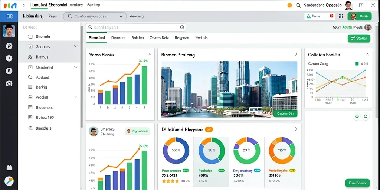Click the tools icon in left rail
380x190 pixels.
pos(9,71)
